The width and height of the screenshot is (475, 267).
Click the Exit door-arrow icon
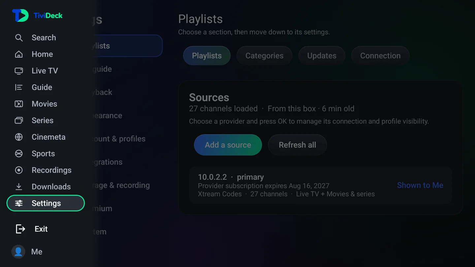[20, 229]
